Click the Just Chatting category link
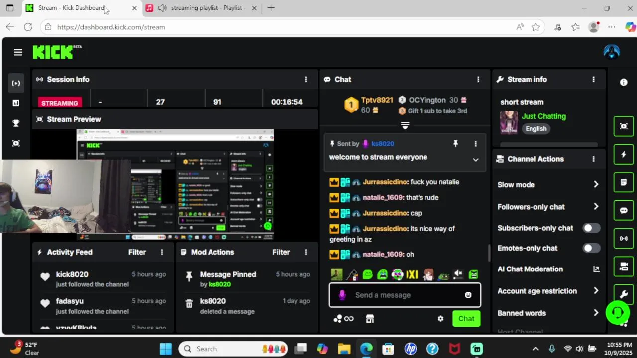The height and width of the screenshot is (358, 637). (543, 116)
